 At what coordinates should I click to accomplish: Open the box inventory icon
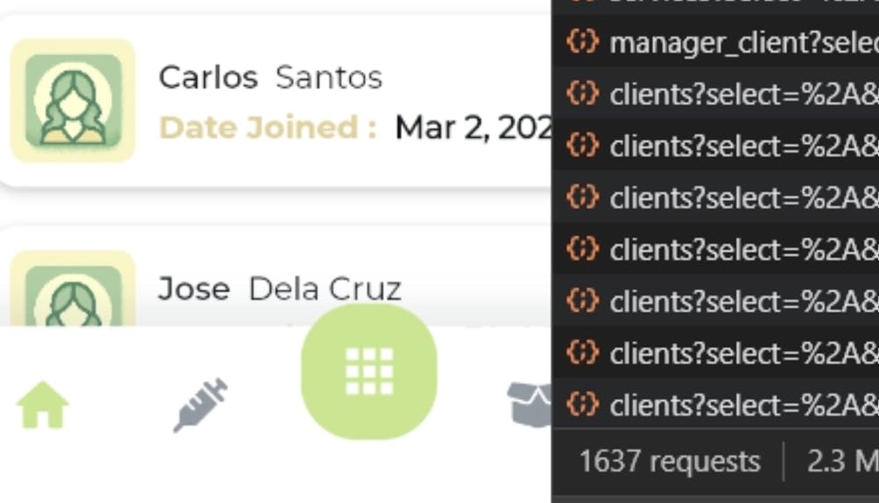(x=529, y=405)
